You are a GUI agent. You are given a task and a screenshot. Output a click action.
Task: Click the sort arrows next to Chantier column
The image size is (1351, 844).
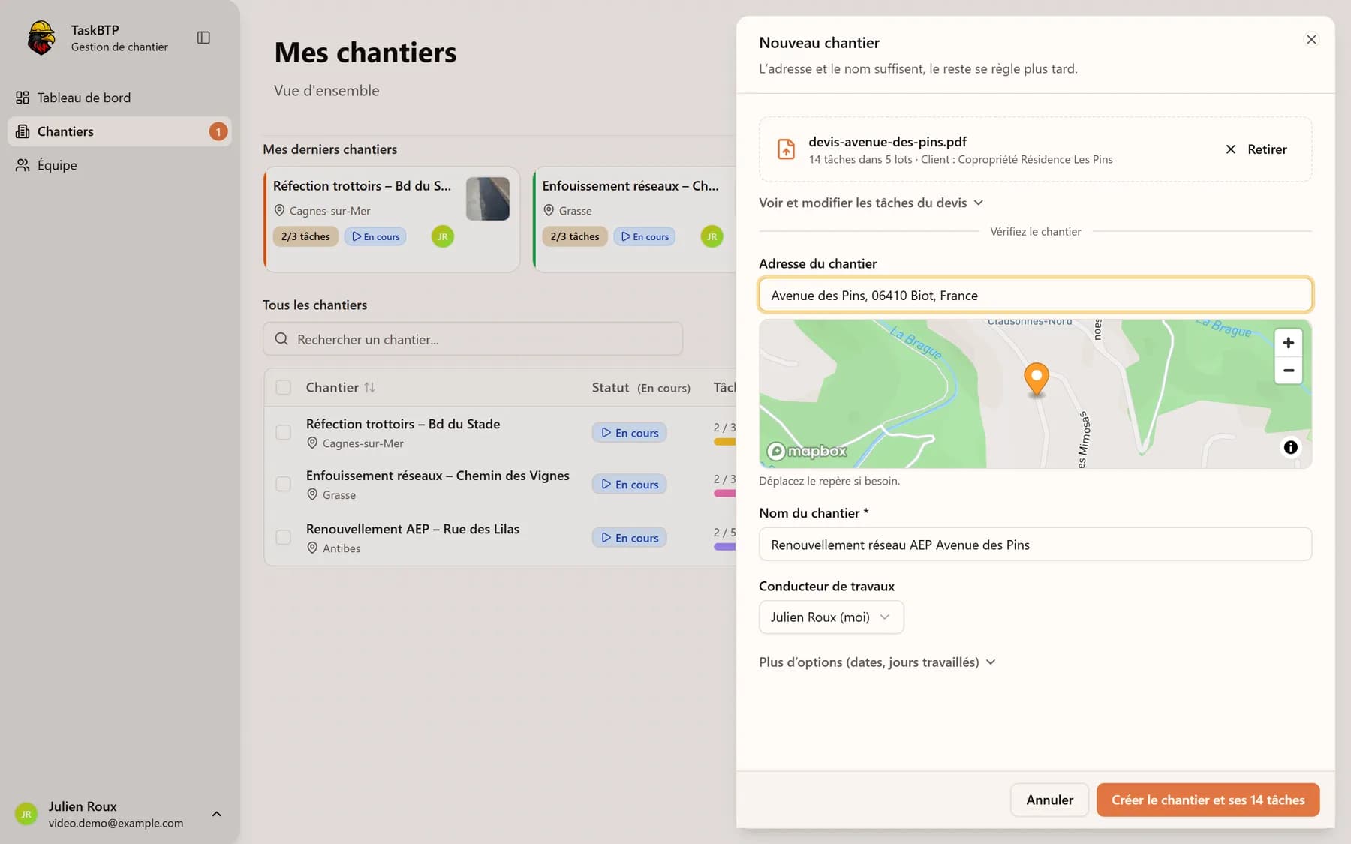click(369, 388)
